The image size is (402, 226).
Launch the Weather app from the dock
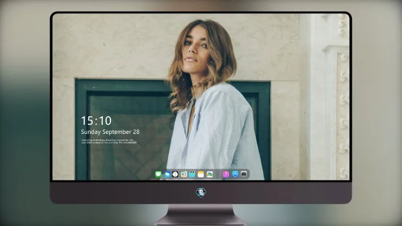[x=167, y=175]
